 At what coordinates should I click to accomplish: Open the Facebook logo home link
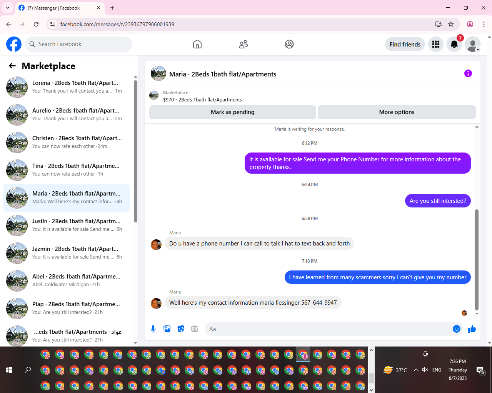(x=14, y=44)
